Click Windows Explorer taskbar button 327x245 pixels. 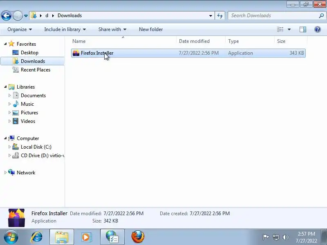pos(62,237)
